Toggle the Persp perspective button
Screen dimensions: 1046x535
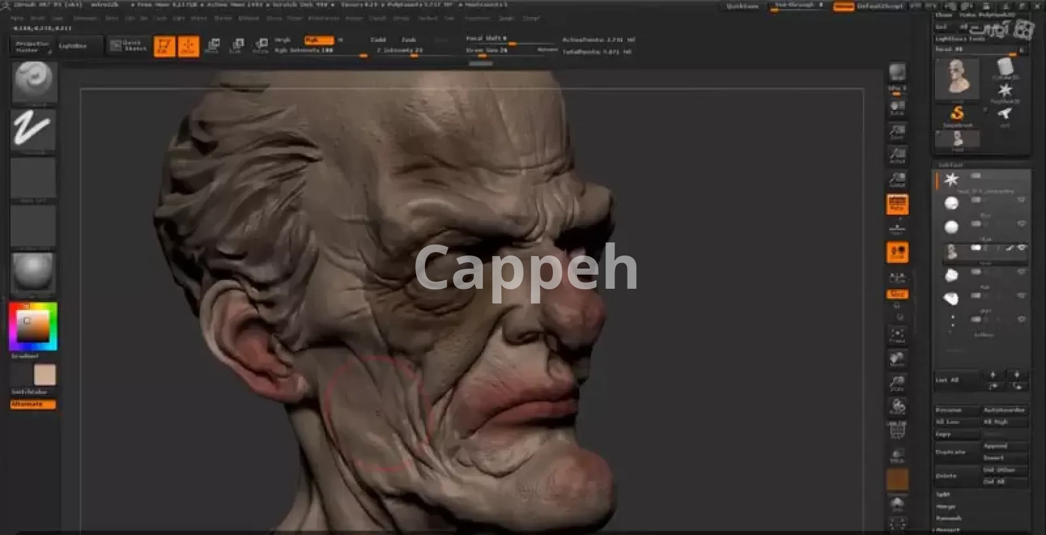tap(897, 204)
